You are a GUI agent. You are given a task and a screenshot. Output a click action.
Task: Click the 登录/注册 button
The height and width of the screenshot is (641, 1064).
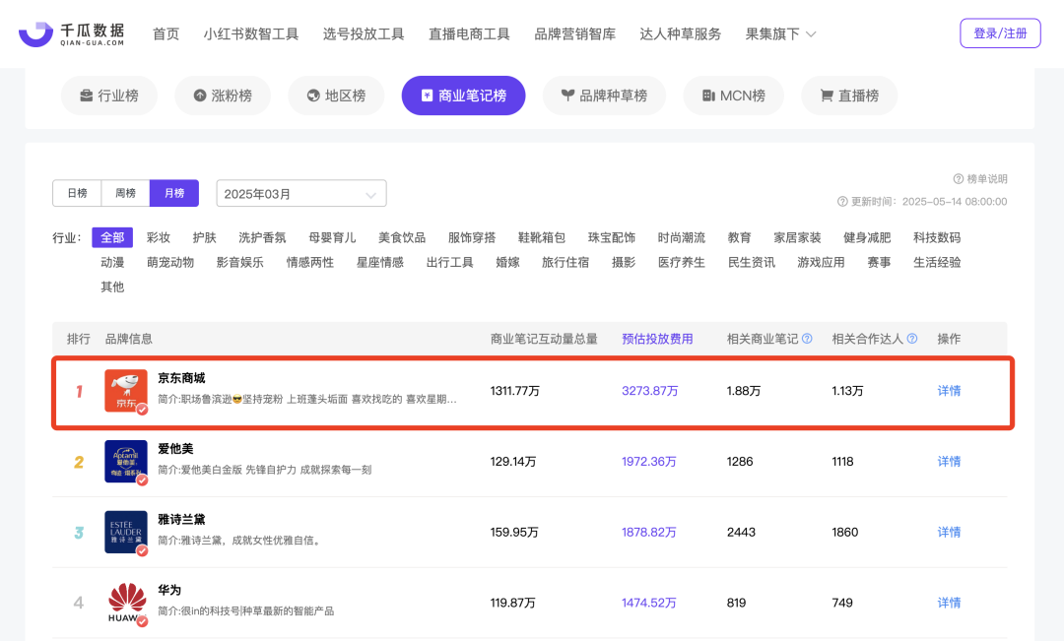1000,32
